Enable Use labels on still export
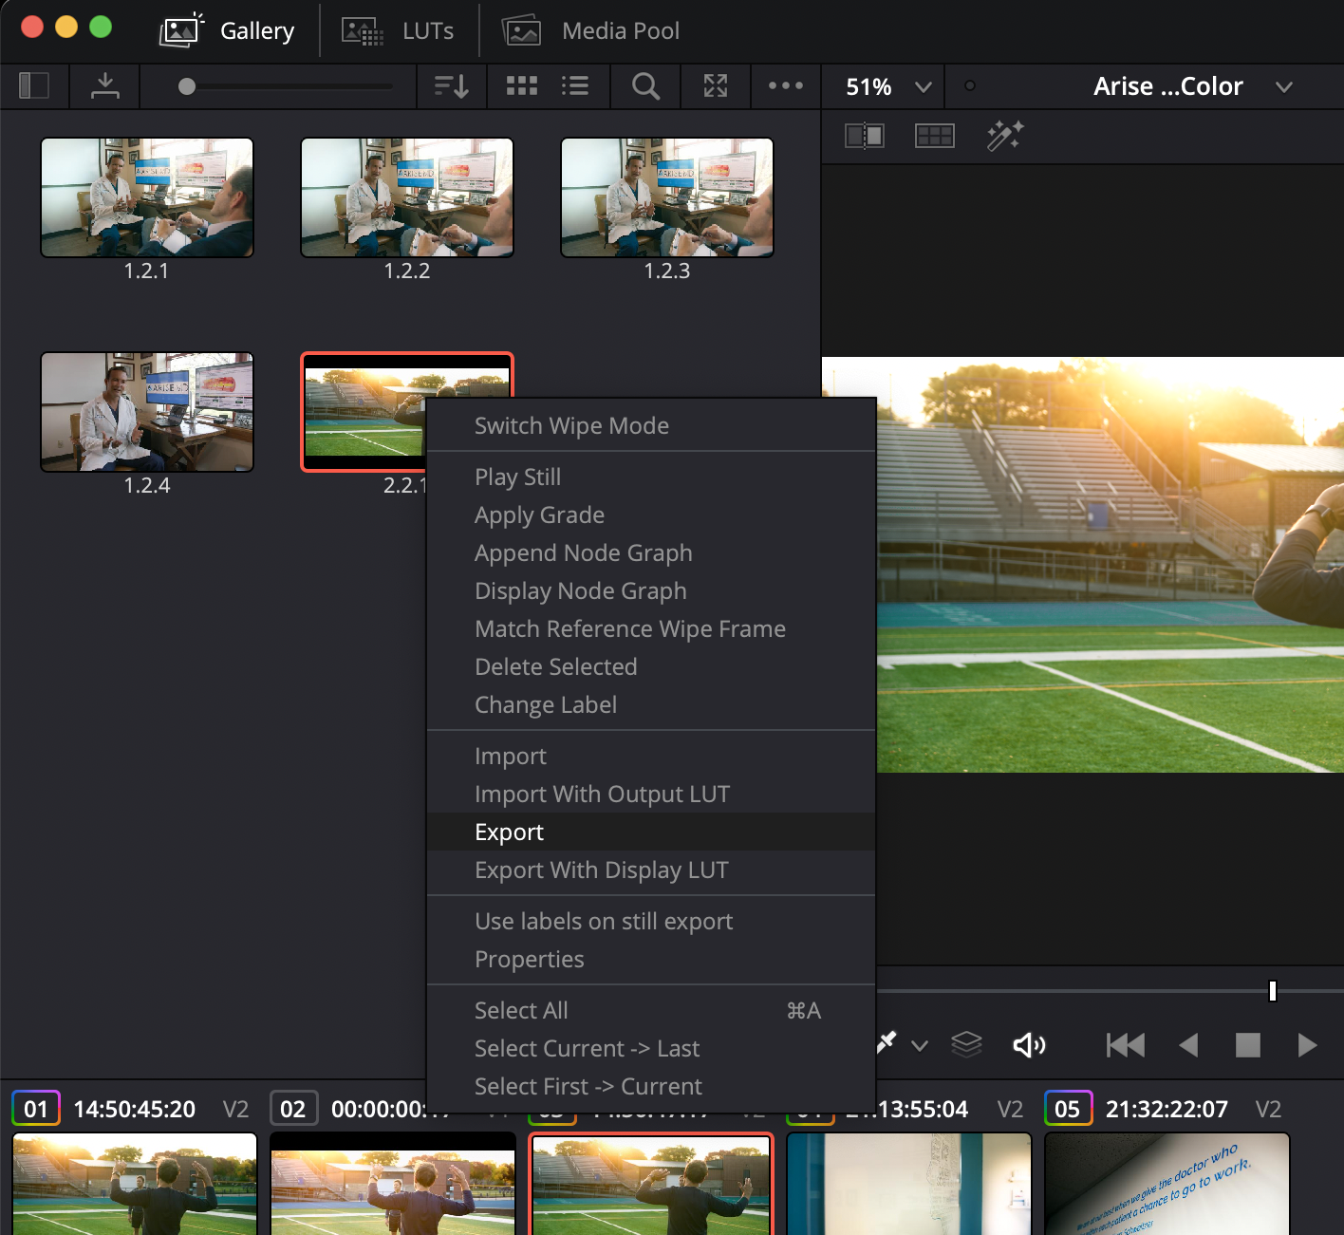Viewport: 1344px width, 1235px height. tap(604, 921)
